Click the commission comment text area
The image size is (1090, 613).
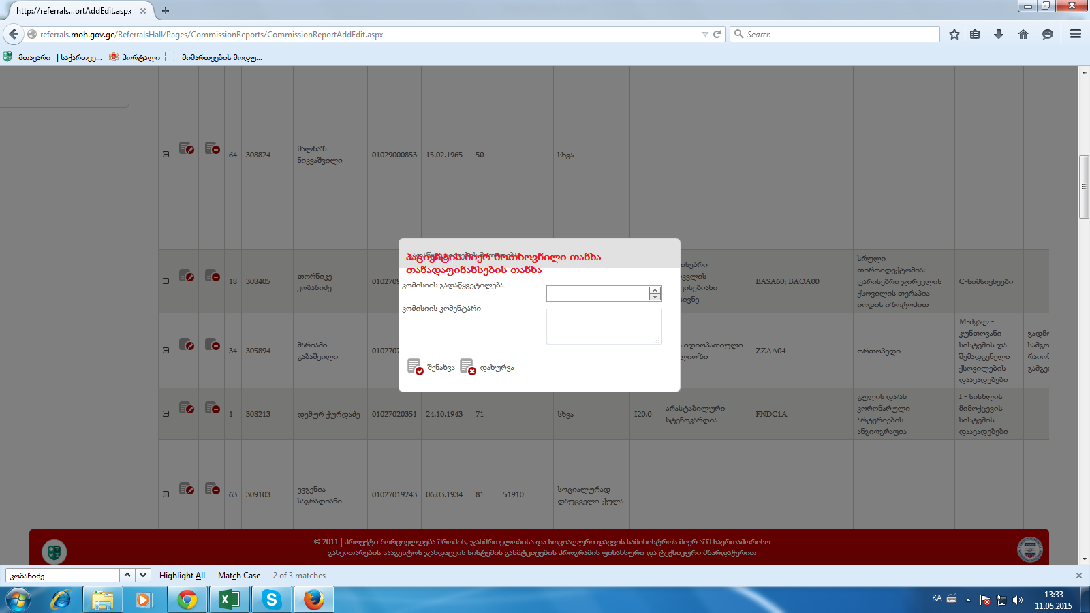[x=604, y=326]
